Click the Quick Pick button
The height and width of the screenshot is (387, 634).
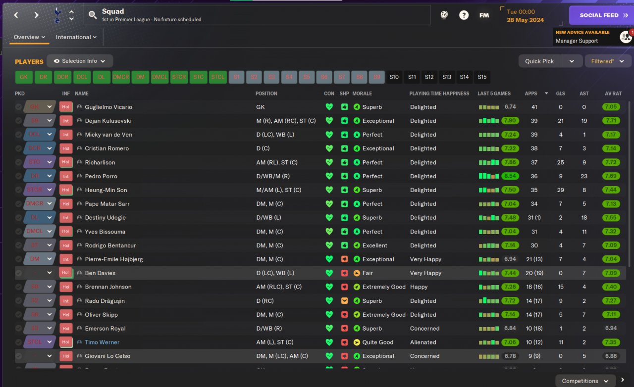point(540,61)
